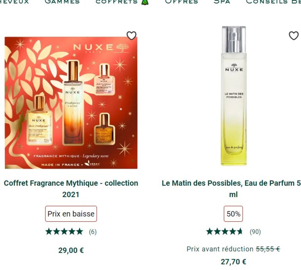The width and height of the screenshot is (301, 270).
Task: Add Coffret Fragrance Mythique to wishlist heart
Action: pyautogui.click(x=131, y=36)
